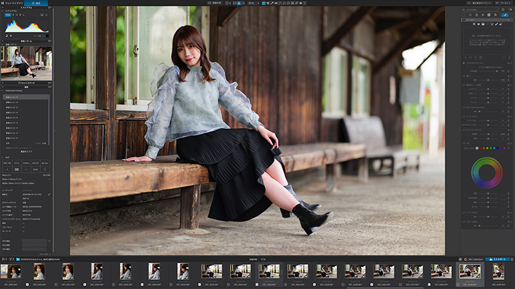
Task: Collapse the Histogram panel section
Action: coord(3,11)
